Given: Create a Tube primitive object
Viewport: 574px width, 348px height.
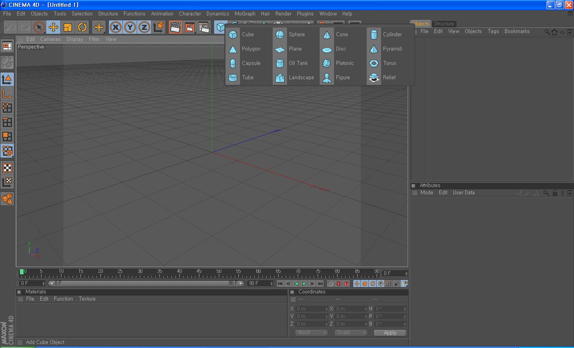Looking at the screenshot, I should click(242, 78).
